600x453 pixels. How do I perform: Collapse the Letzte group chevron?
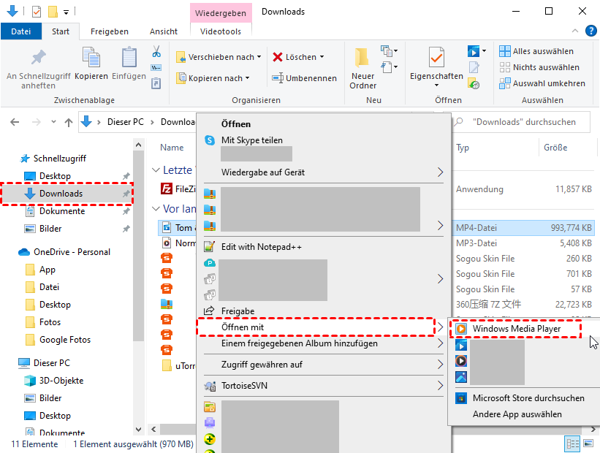coord(156,170)
